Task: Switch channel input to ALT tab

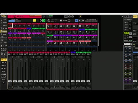Action: coord(18,21)
